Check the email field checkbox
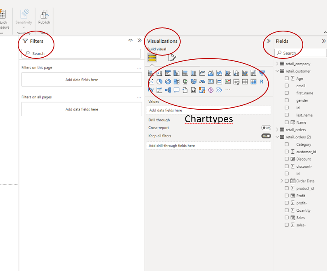 pos(287,85)
